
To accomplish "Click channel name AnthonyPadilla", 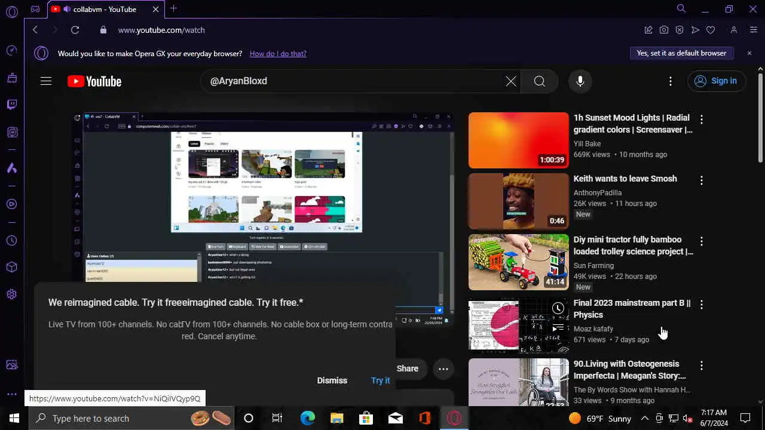I will [598, 193].
